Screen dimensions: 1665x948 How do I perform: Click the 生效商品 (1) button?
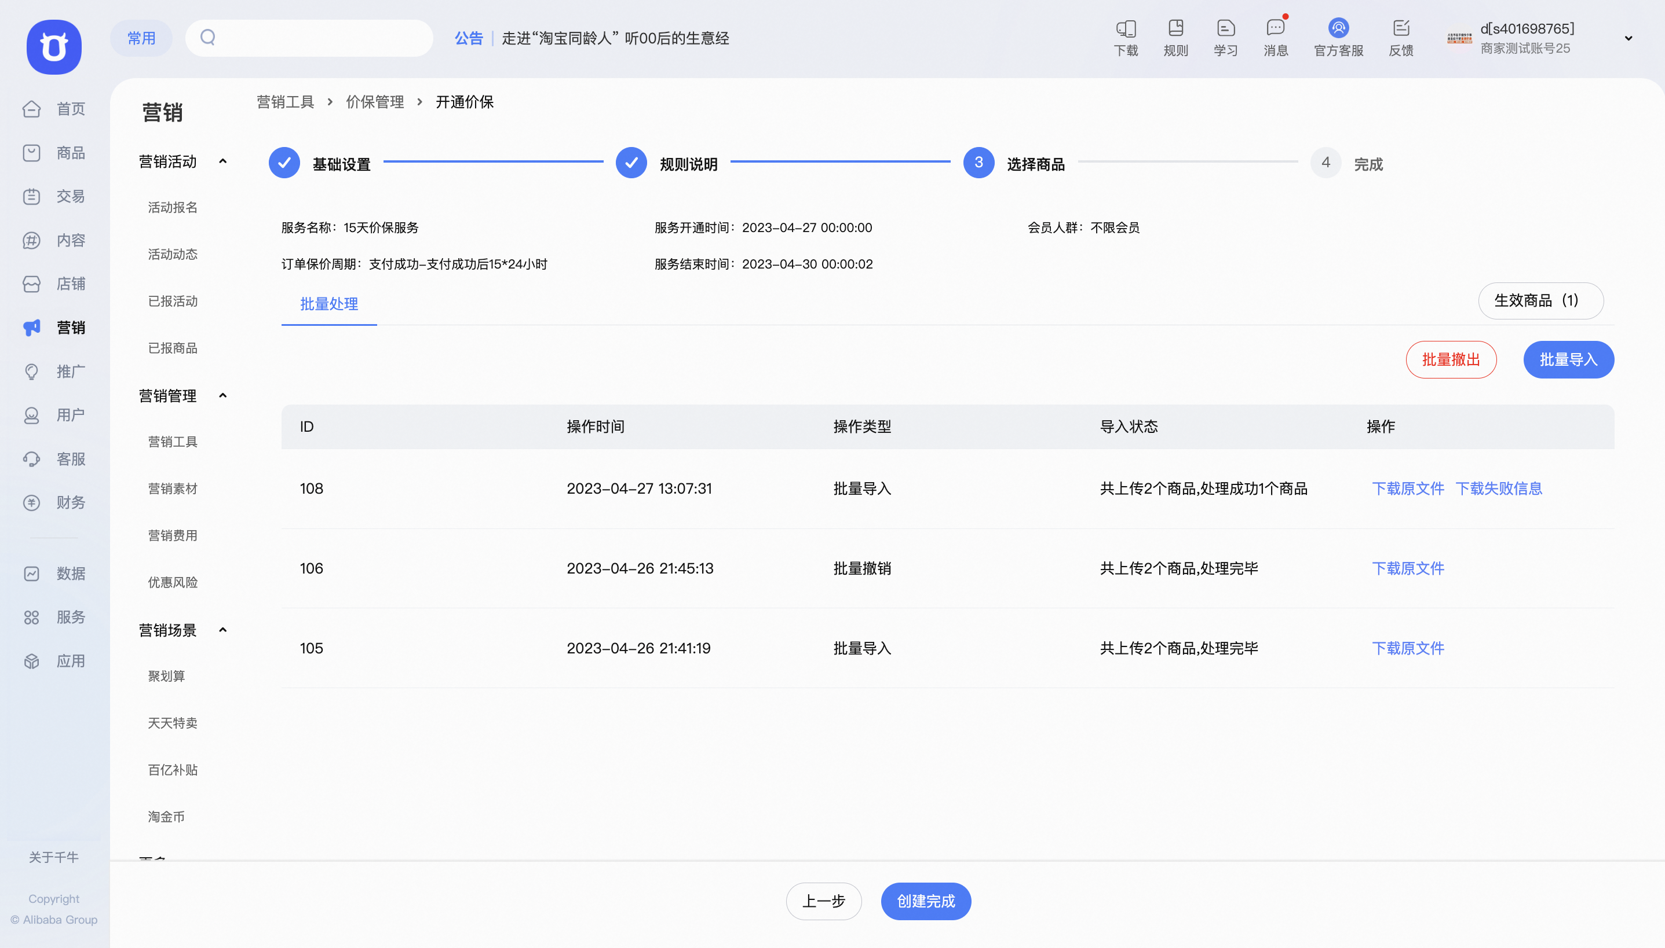tap(1540, 301)
